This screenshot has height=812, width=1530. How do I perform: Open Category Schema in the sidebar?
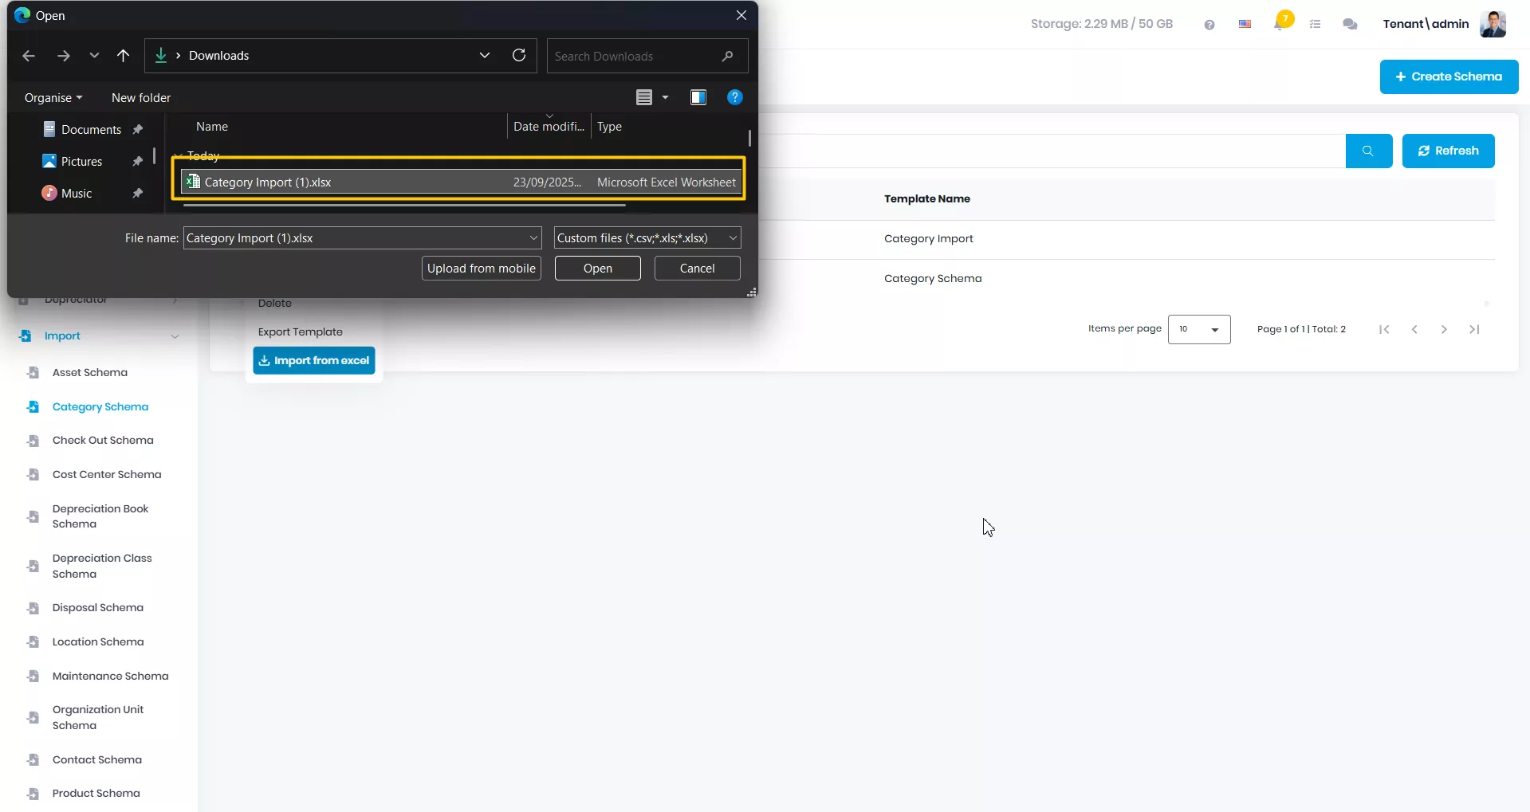pos(100,407)
